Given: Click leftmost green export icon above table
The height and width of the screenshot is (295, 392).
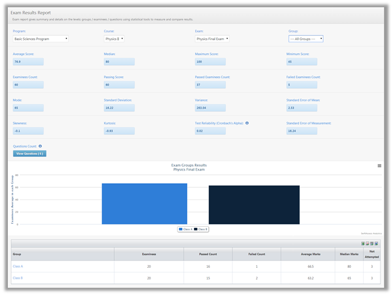Looking at the screenshot, I should coord(363,244).
